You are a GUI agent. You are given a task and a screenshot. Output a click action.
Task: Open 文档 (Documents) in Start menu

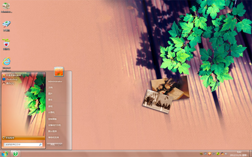pyautogui.click(x=50, y=88)
